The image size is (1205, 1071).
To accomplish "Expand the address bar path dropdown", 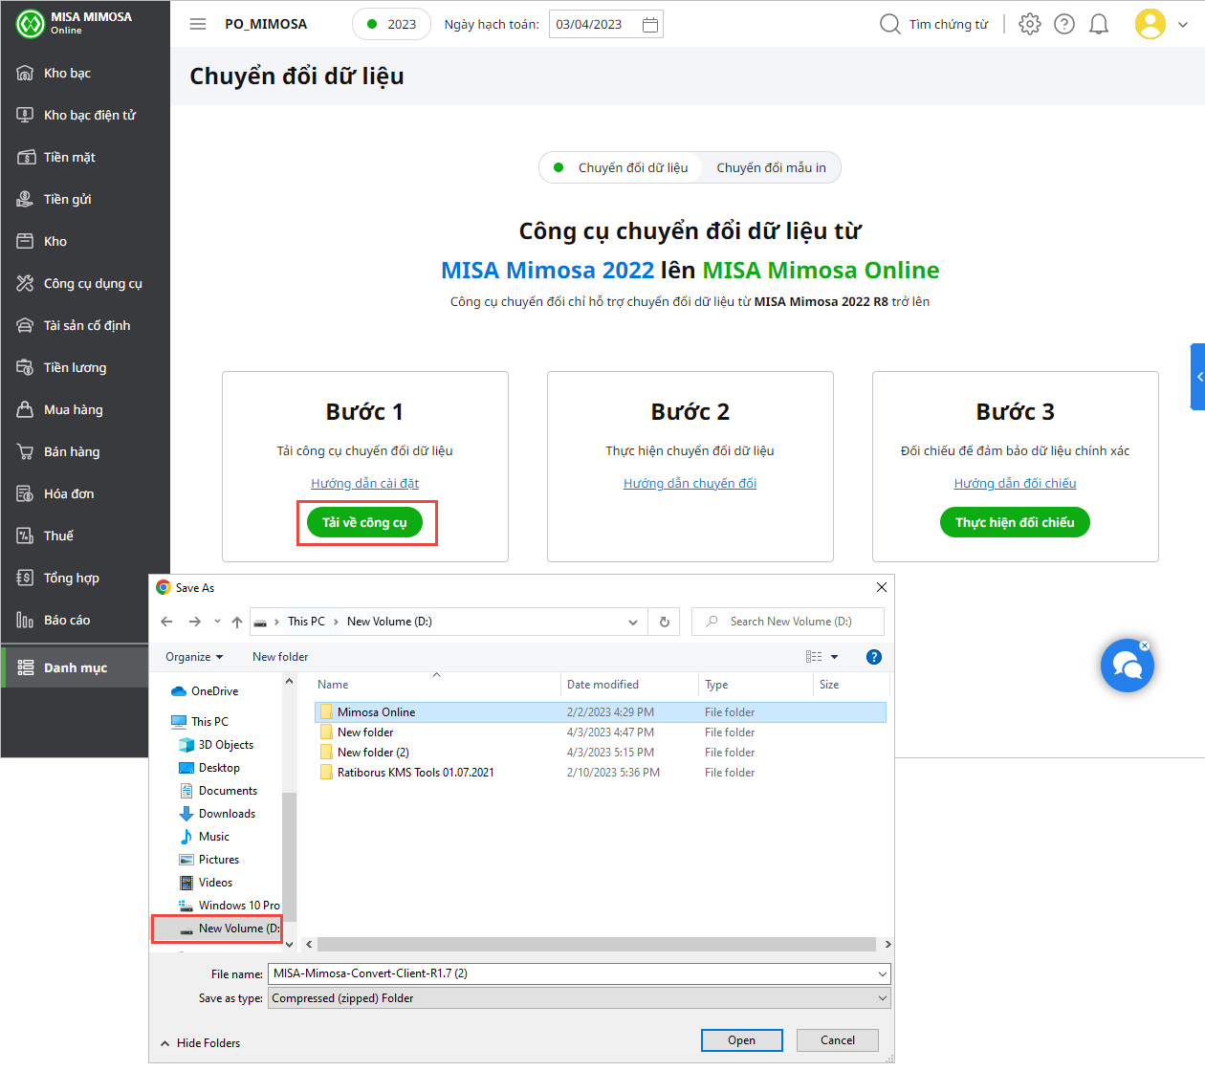I will (633, 622).
